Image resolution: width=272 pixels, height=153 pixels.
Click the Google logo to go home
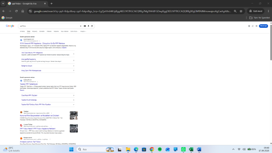(x=10, y=26)
